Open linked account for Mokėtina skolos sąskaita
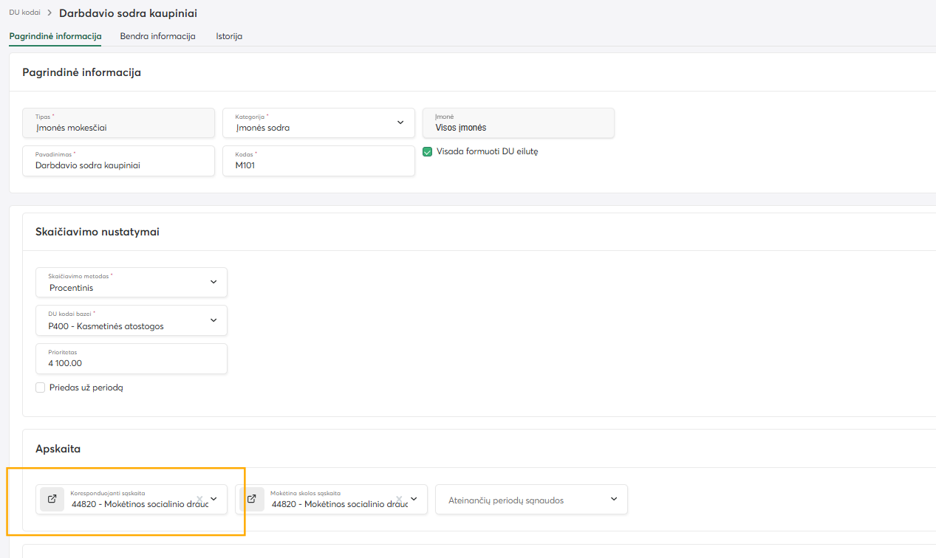Image resolution: width=936 pixels, height=558 pixels. 251,499
